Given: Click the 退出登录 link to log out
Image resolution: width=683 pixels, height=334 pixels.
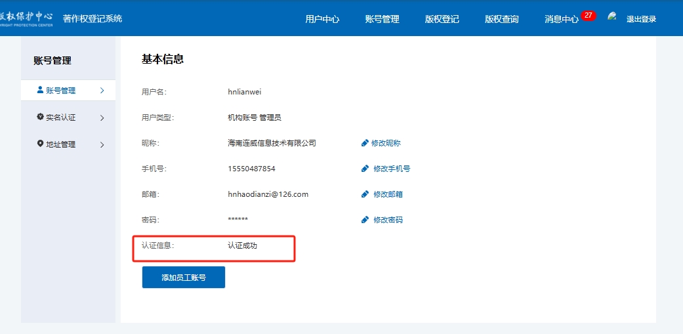Looking at the screenshot, I should [641, 19].
